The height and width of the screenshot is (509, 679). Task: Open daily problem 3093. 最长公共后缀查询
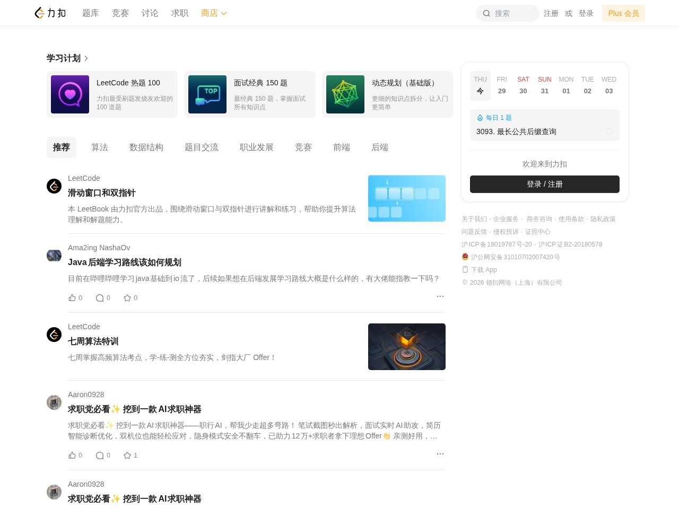coord(516,131)
